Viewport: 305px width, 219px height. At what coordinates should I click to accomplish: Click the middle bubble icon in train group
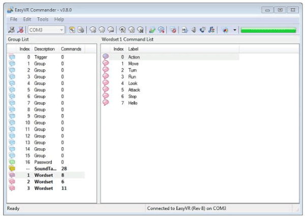tap(132, 30)
